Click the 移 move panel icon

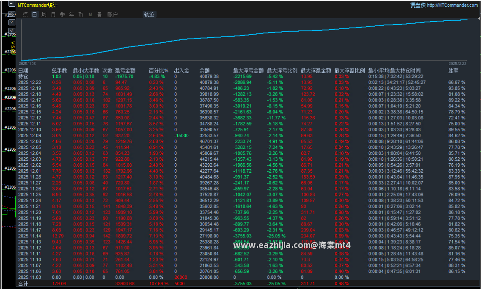pyautogui.click(x=11, y=14)
